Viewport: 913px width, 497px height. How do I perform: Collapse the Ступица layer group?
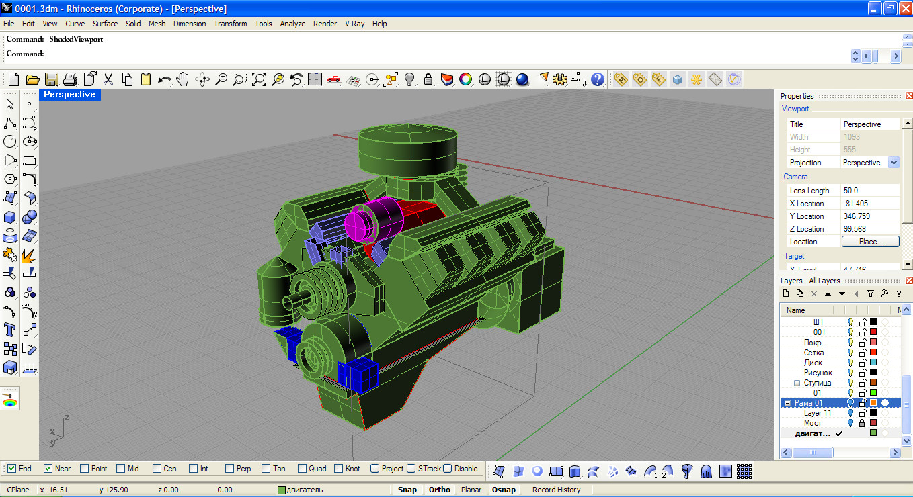point(797,383)
